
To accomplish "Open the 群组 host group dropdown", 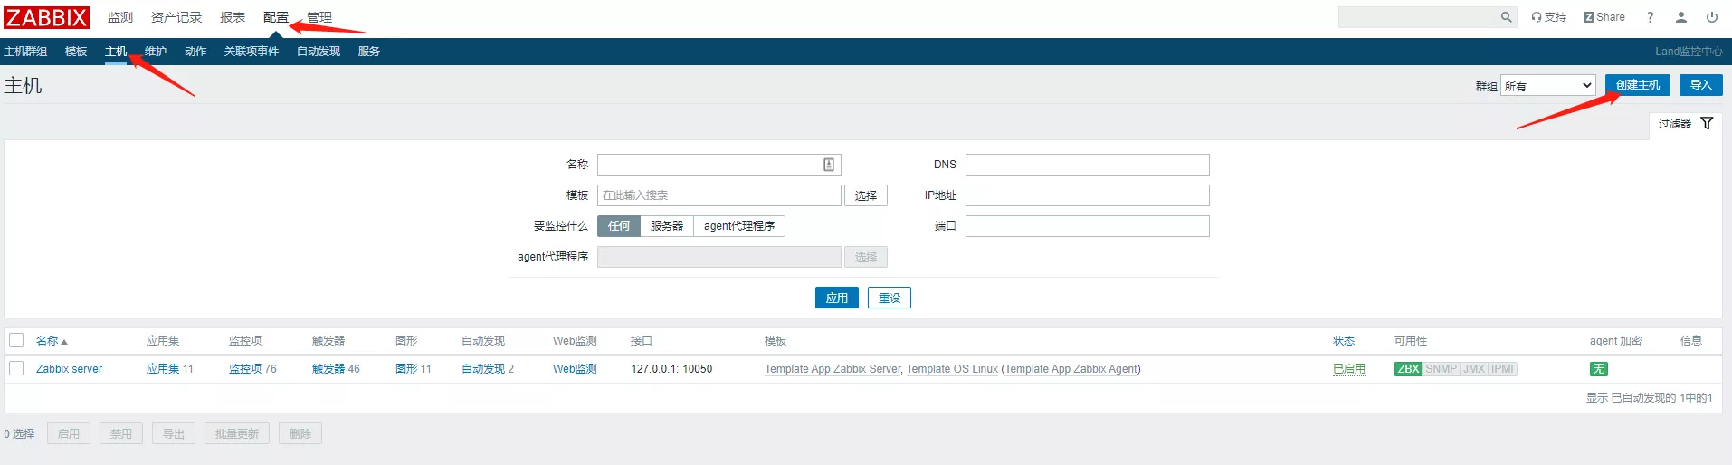I will (x=1547, y=85).
